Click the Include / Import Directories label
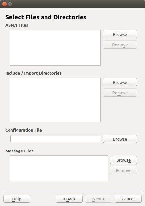The image size is (145, 206). [33, 73]
